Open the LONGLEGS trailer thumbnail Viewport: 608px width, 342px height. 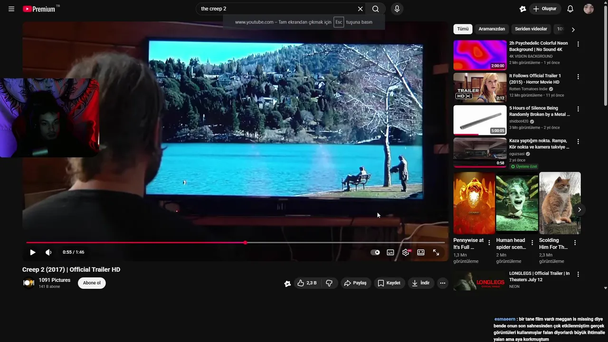point(480,280)
